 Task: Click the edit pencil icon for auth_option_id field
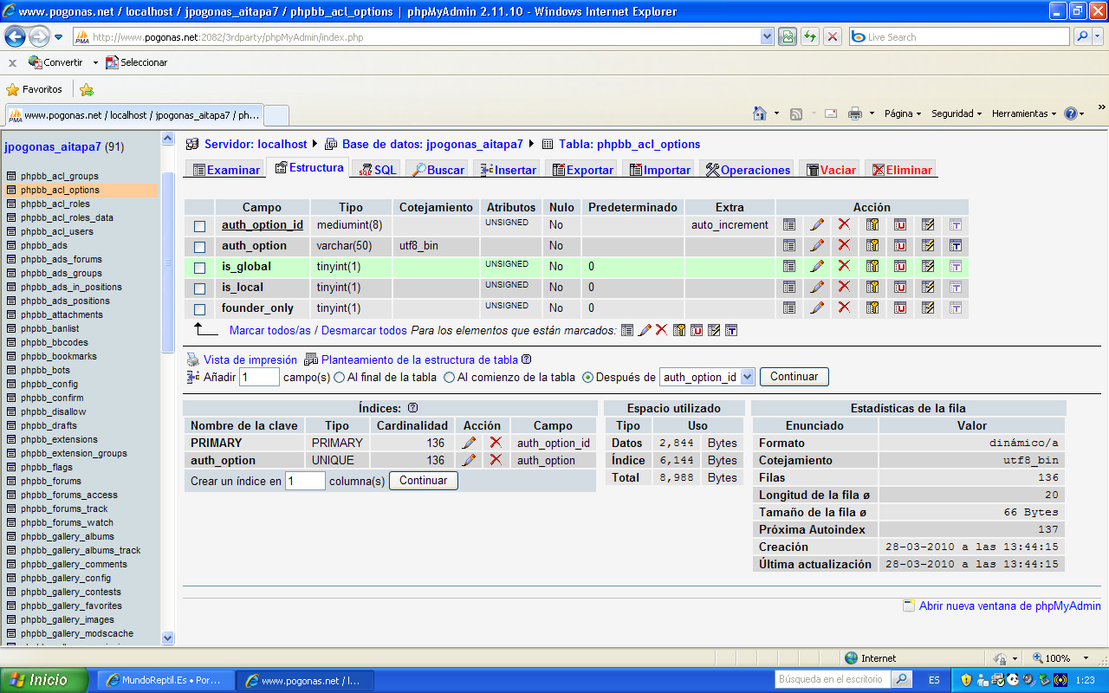pos(817,224)
